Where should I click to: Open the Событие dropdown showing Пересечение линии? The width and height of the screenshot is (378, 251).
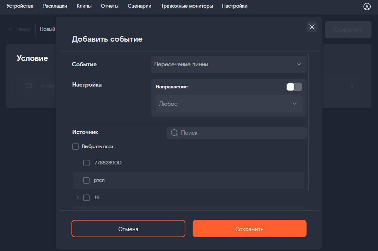click(229, 64)
